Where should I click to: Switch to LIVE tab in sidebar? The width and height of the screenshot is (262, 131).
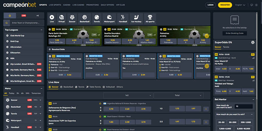[x=24, y=15]
